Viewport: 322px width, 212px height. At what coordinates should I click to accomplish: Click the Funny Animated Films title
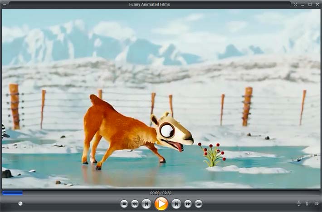[x=150, y=5]
